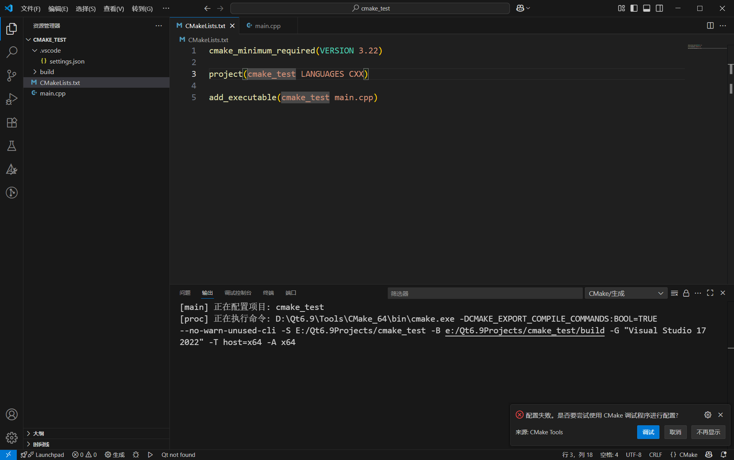The image size is (734, 460).
Task: Open the Search view in the sidebar
Action: click(11, 52)
